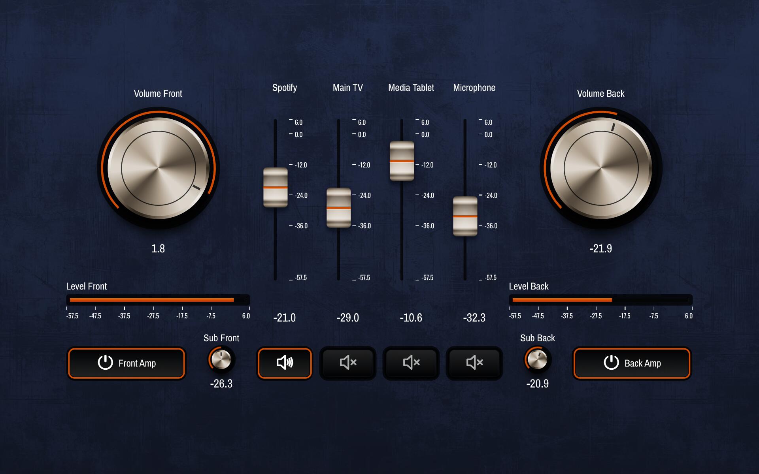This screenshot has width=759, height=474.
Task: Click the Volume Front value 1.8
Action: point(158,248)
